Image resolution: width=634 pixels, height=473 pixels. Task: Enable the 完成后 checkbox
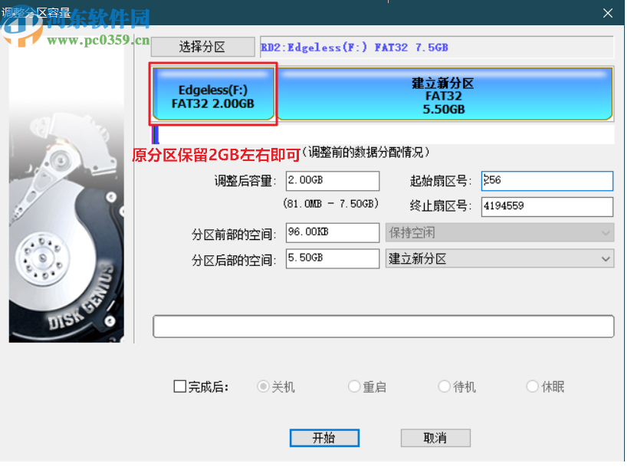pos(180,386)
